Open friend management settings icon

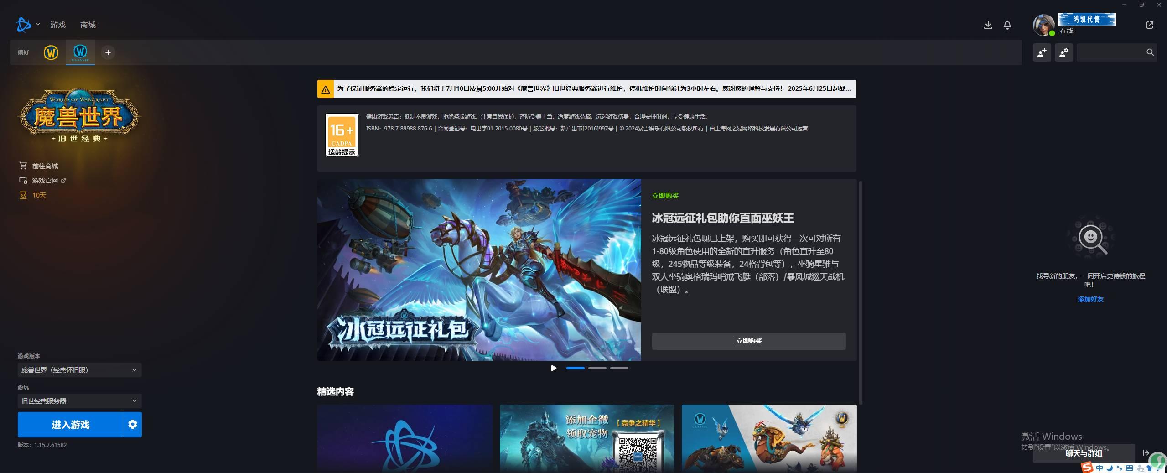[1064, 52]
